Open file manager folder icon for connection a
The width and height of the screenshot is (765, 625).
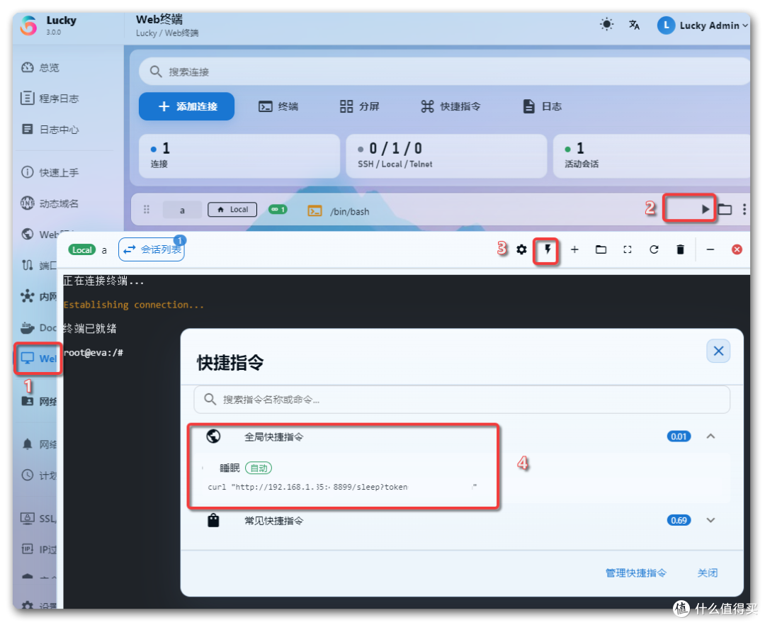[x=725, y=209]
